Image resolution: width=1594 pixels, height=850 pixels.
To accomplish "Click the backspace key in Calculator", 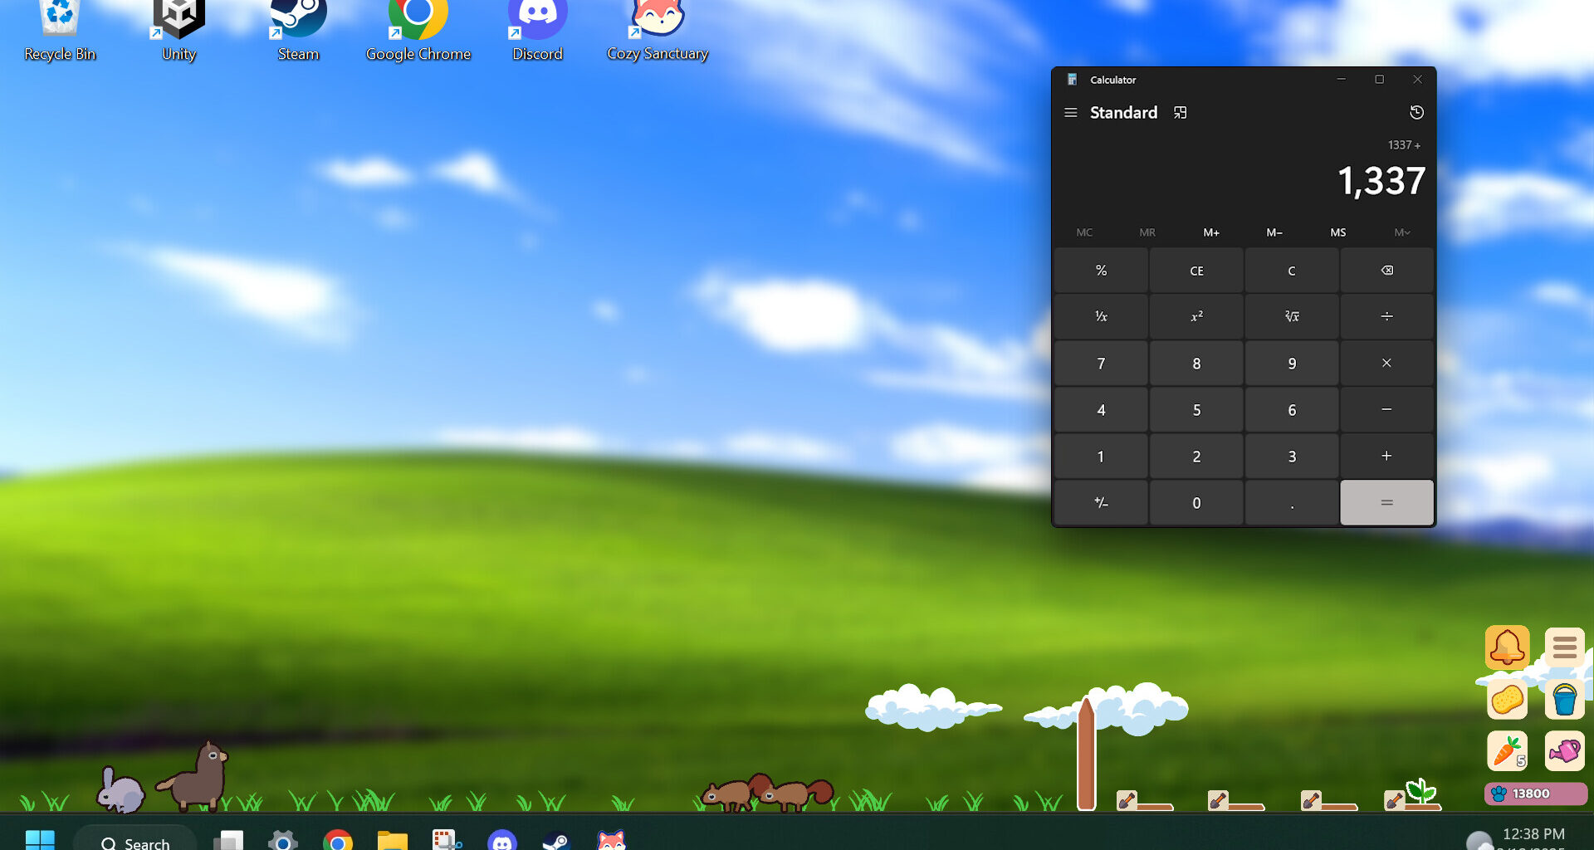I will tap(1386, 271).
